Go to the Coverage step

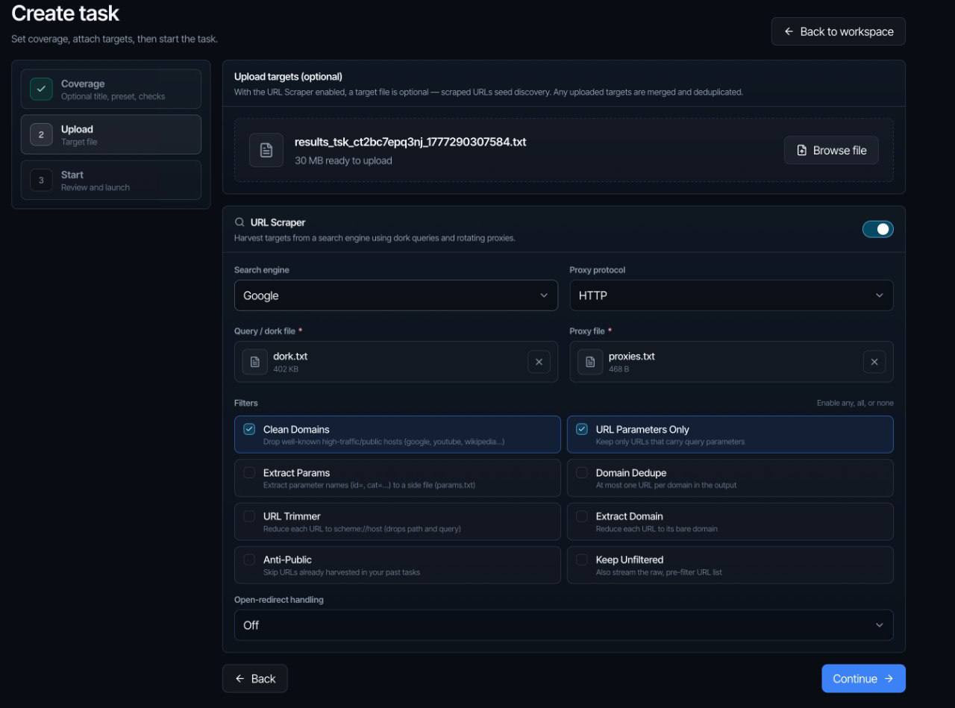[x=111, y=90]
